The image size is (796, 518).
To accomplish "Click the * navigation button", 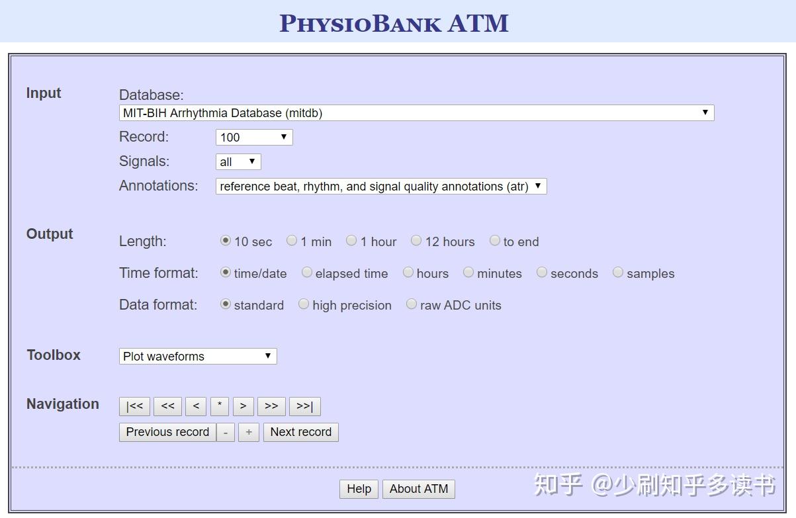I will click(220, 406).
